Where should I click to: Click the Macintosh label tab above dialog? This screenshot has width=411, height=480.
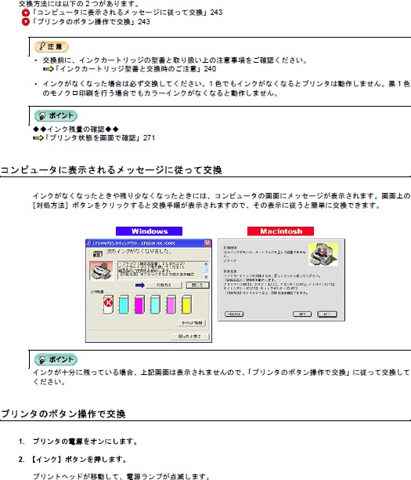tap(280, 231)
